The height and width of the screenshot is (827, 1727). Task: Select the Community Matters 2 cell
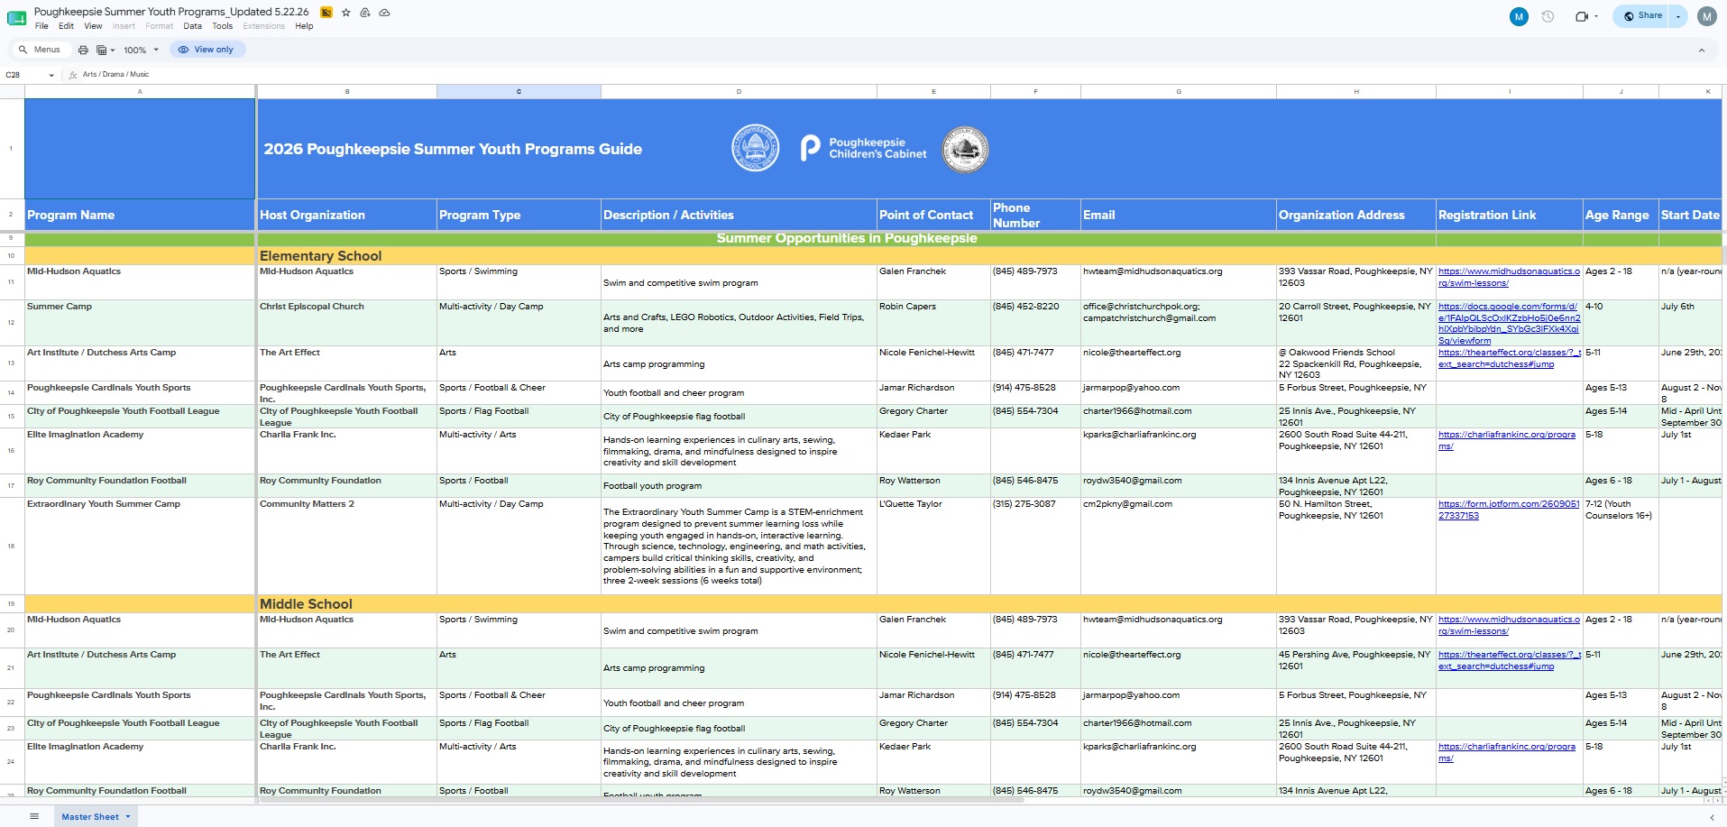347,546
